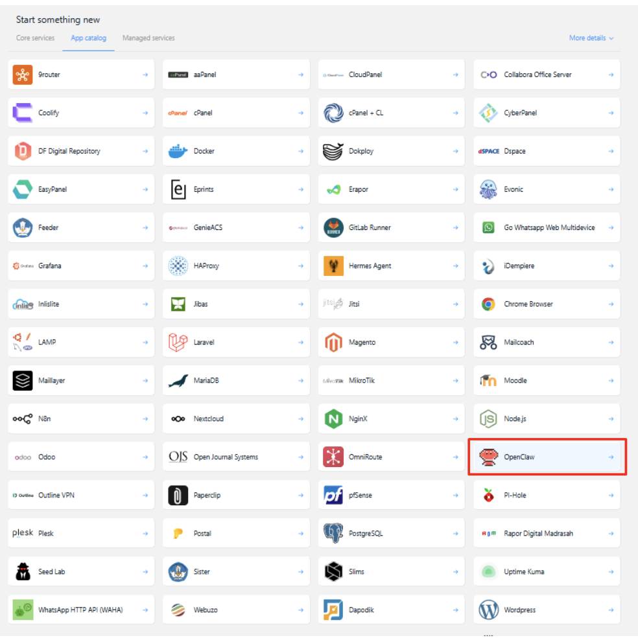Open the Laravel red logo icon
This screenshot has height=640, width=638.
178,343
